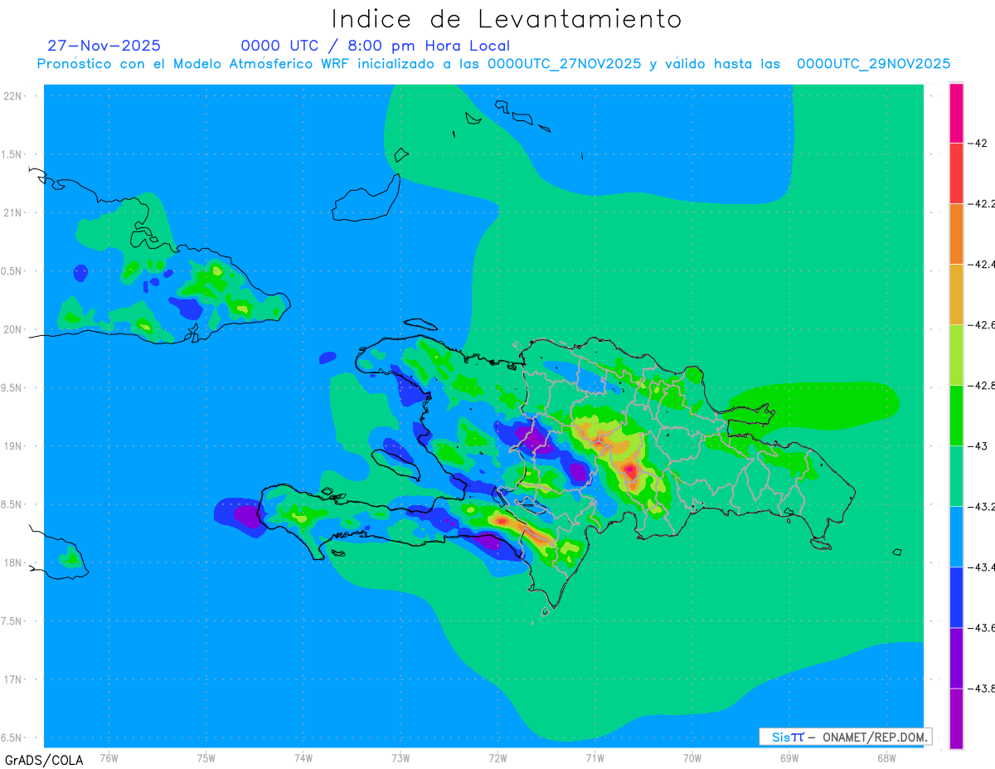Click the '6.5N' latitude tick label
Viewport: 995px width, 769px height.
coord(12,737)
